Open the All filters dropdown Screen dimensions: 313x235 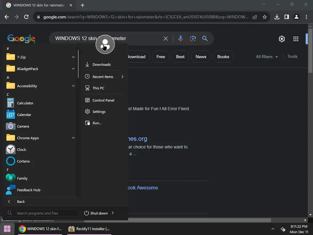coord(267,57)
